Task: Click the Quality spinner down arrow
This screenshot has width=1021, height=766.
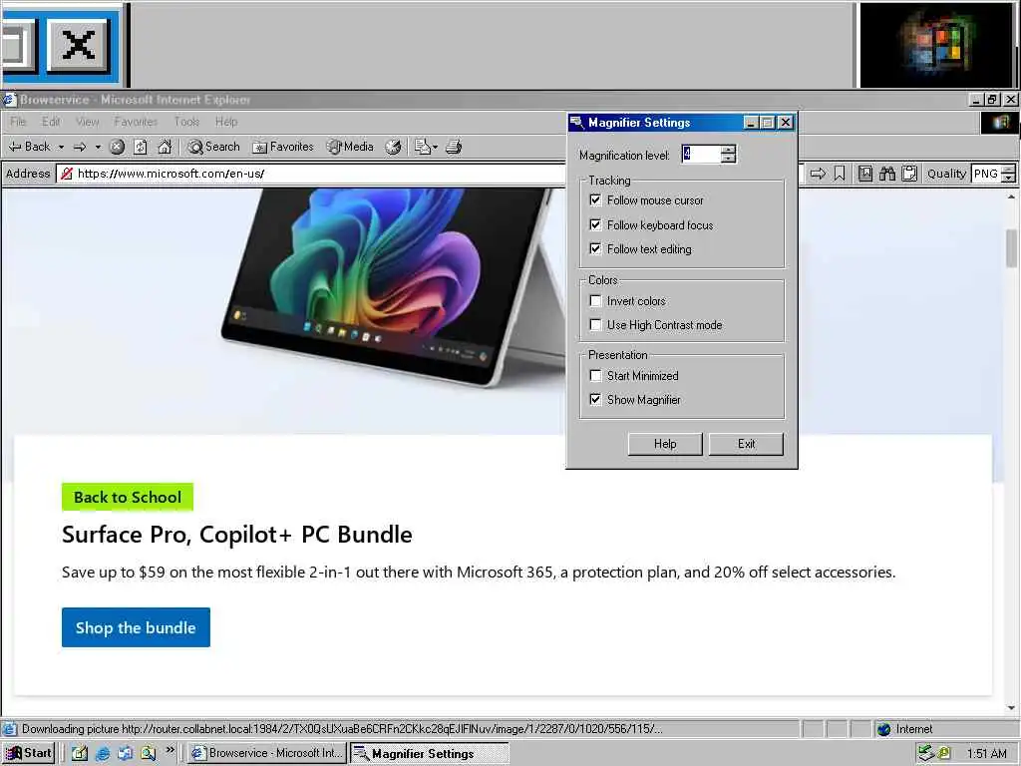Action: point(1009,178)
